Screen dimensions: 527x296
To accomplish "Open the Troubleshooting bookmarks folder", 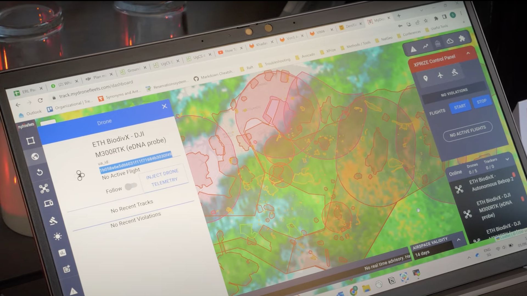I will [x=274, y=62].
